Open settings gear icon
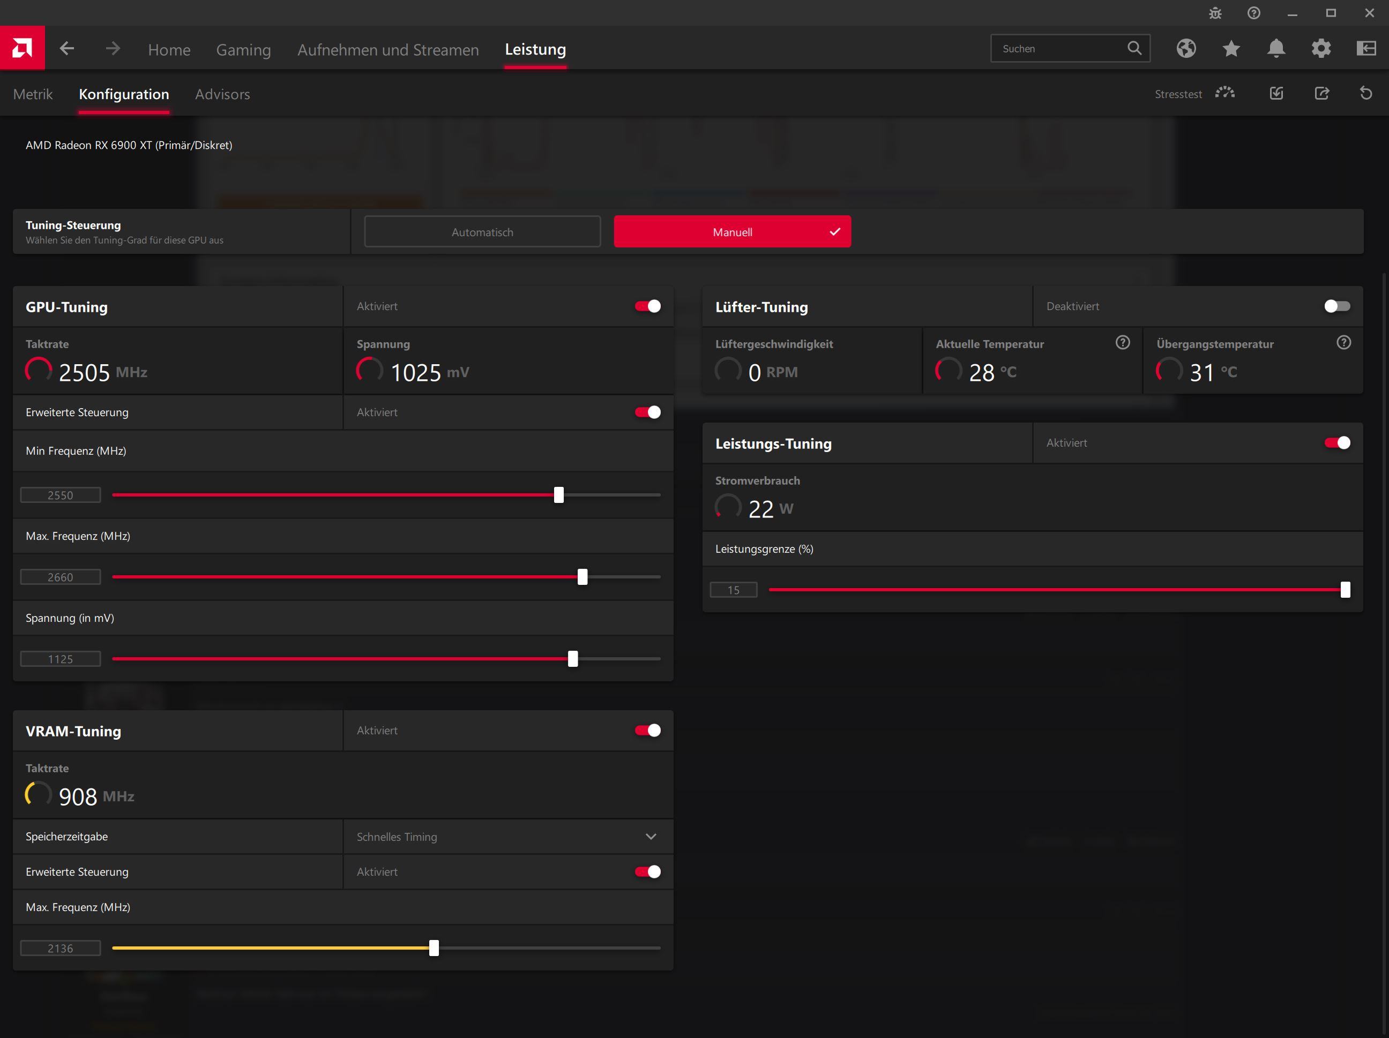Viewport: 1389px width, 1038px height. pos(1321,48)
